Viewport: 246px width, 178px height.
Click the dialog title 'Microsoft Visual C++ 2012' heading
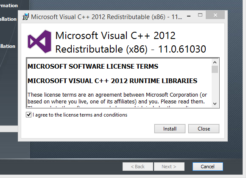[131, 42]
